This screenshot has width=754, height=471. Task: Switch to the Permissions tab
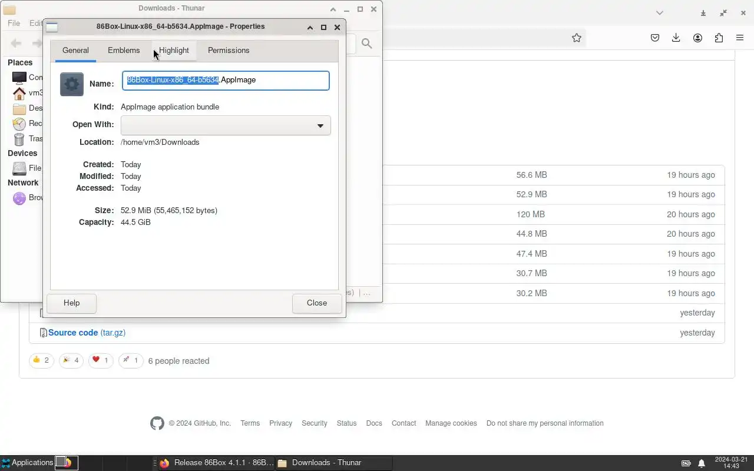229,51
